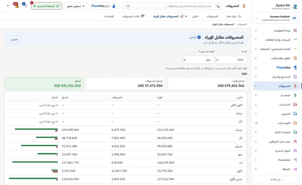
Task: Switch to the الإعدادات tab
Action: pyautogui.click(x=109, y=16)
